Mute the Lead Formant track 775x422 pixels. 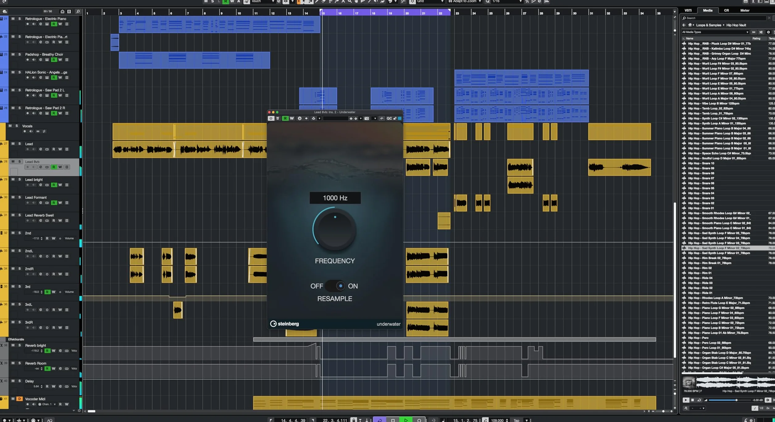coord(13,197)
